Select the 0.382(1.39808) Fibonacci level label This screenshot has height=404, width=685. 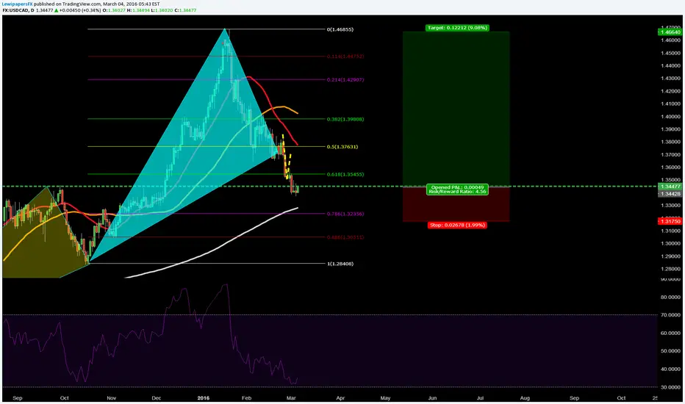pyautogui.click(x=345, y=119)
